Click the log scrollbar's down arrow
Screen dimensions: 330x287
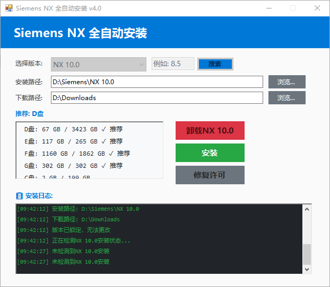point(307,269)
